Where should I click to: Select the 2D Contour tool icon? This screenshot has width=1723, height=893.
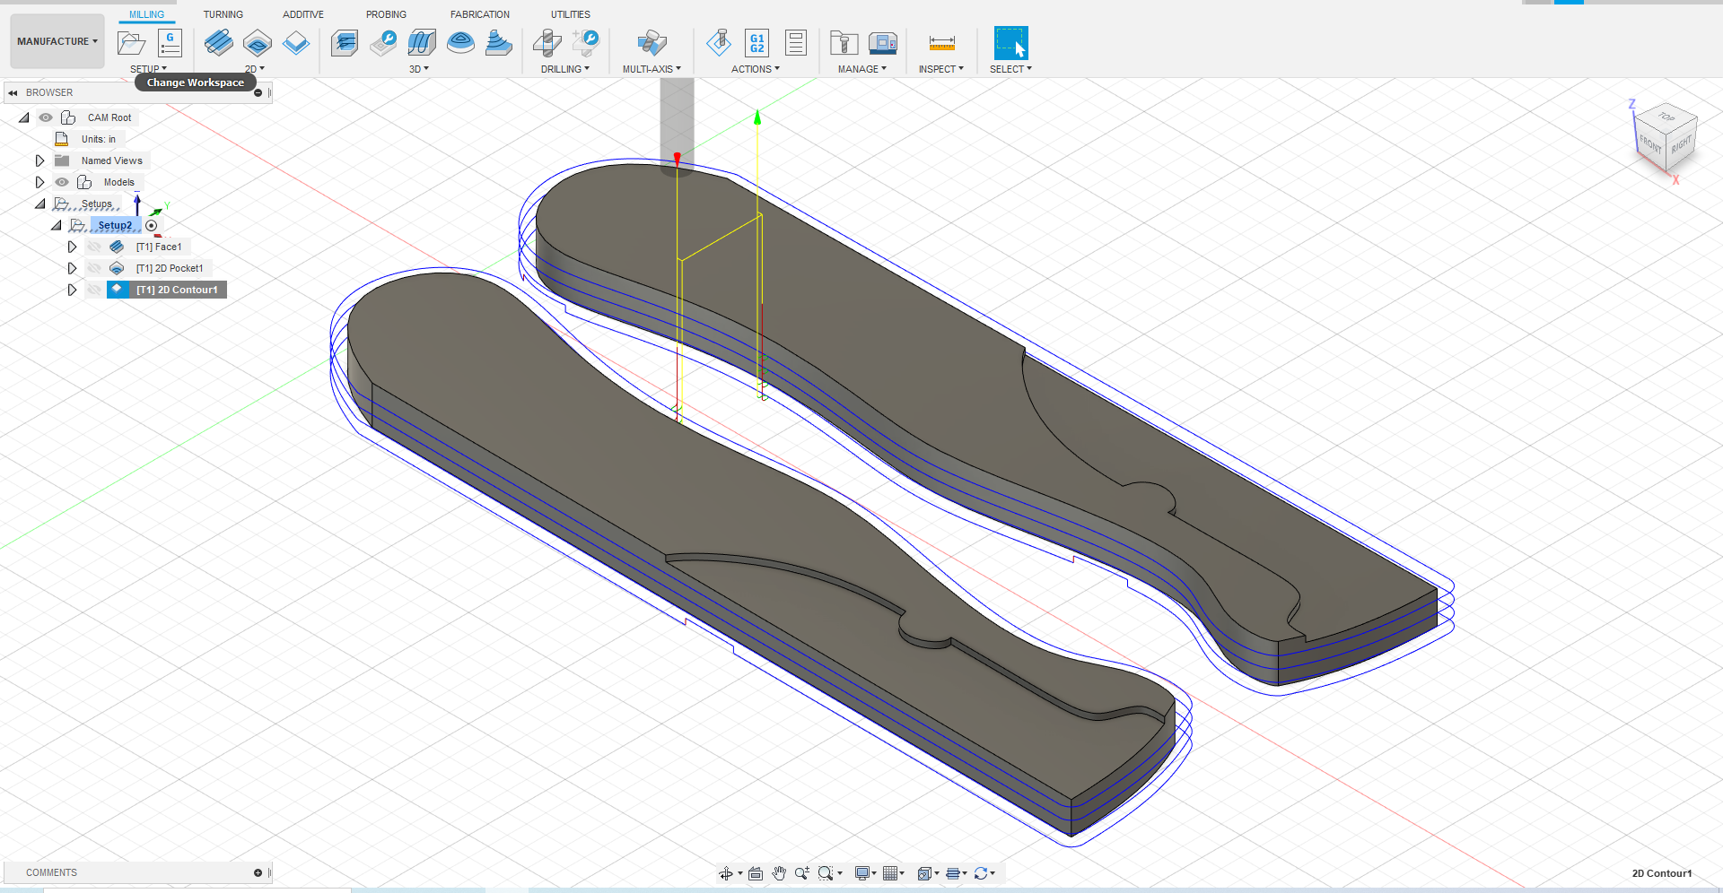pyautogui.click(x=296, y=42)
